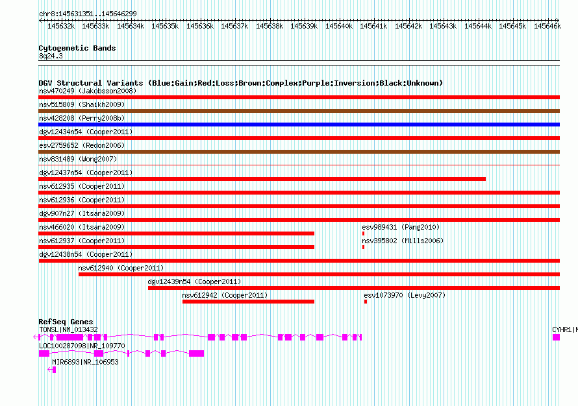Click the dgv12439n54 red loss bar
Viewport: 578px width, 406px height.
pyautogui.click(x=354, y=288)
